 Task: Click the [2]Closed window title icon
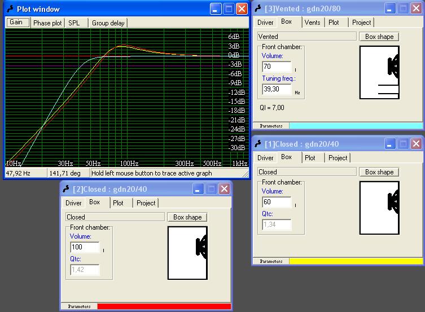coord(66,189)
